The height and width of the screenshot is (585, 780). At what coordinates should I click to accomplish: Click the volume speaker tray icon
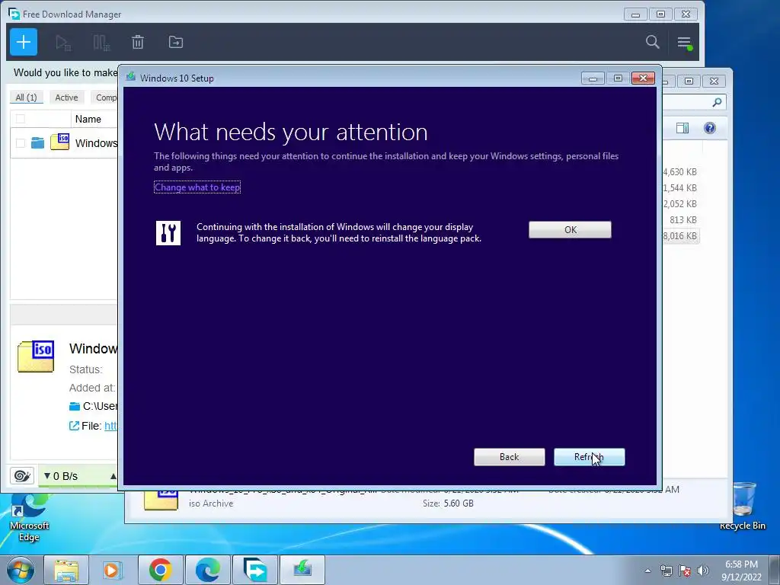coord(702,571)
